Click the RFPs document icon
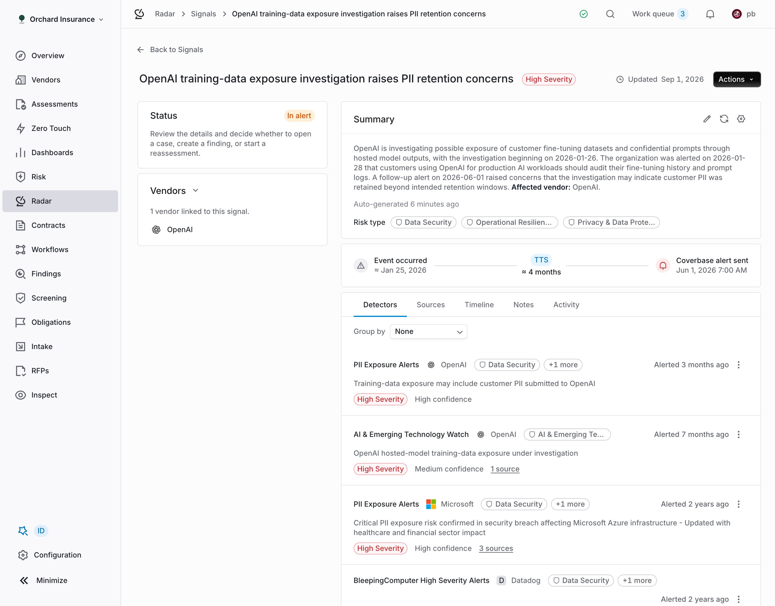 (x=21, y=371)
